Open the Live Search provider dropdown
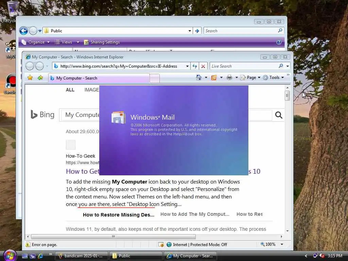 coord(288,66)
